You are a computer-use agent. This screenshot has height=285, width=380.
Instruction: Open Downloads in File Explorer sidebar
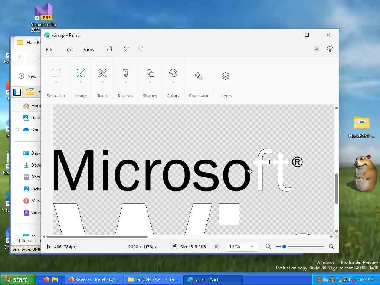[32, 165]
